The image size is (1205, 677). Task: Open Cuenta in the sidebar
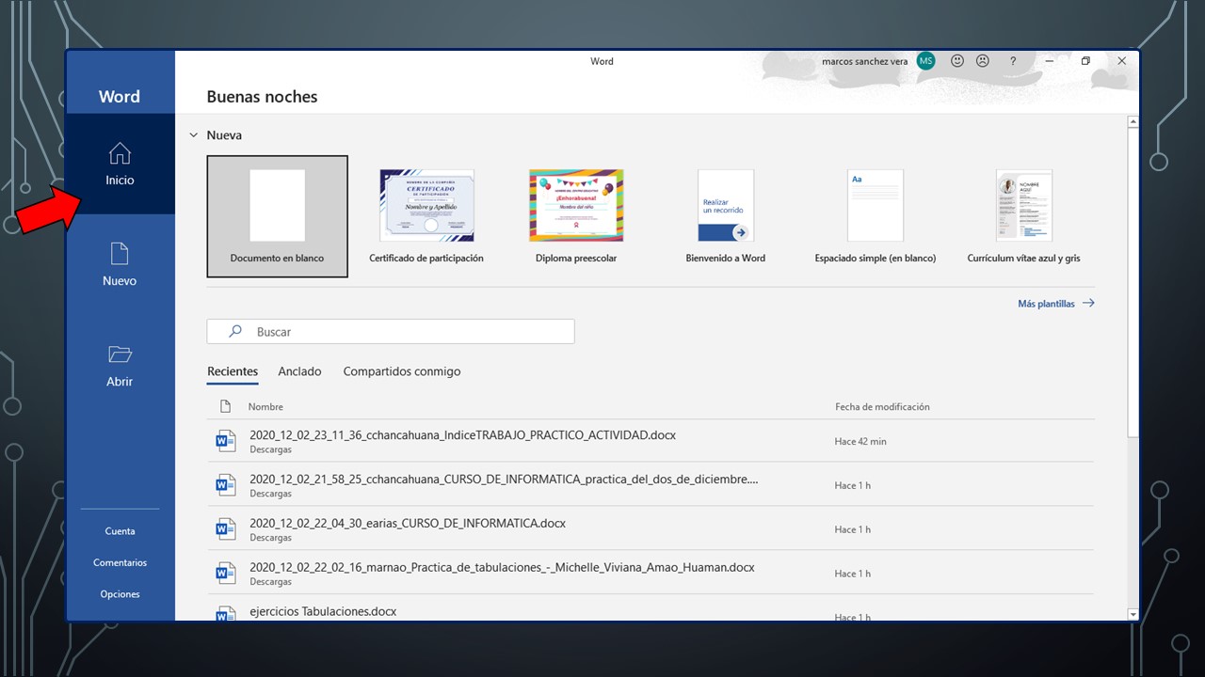(x=120, y=531)
